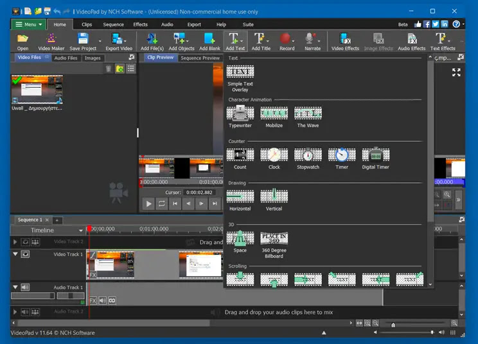
Task: Switch to the Clips ribbon tab
Action: [87, 24]
